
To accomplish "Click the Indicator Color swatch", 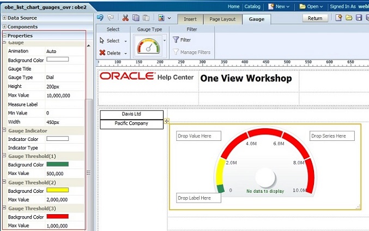I will click(x=57, y=139).
